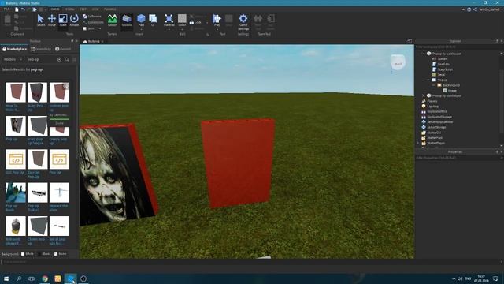This screenshot has width=504, height=284.
Task: Select the ScaryScript item in Explorer
Action: 445,69
